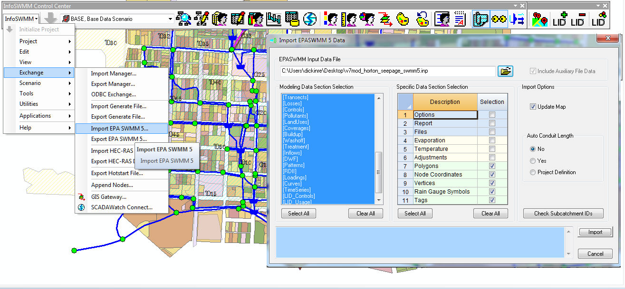Click the blue arrows and bars icon
This screenshot has height=289, width=625.
(516, 19)
